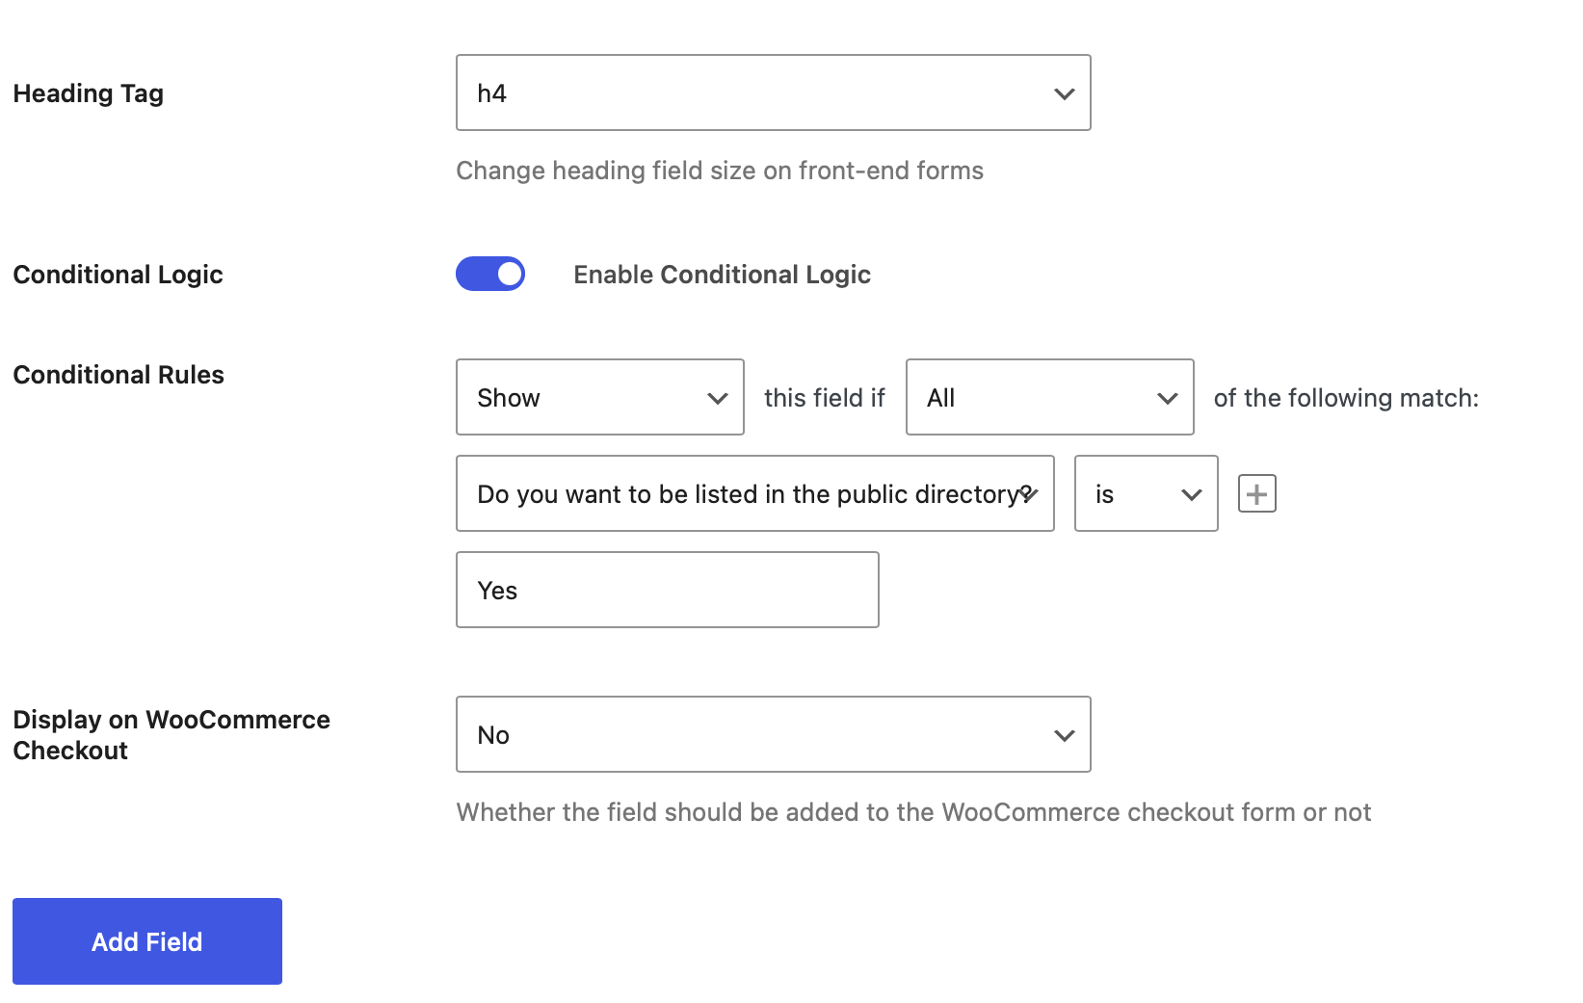Click 'Change heading field size on front-end forms' text
Screen dimensions: 1583x1003
point(720,171)
